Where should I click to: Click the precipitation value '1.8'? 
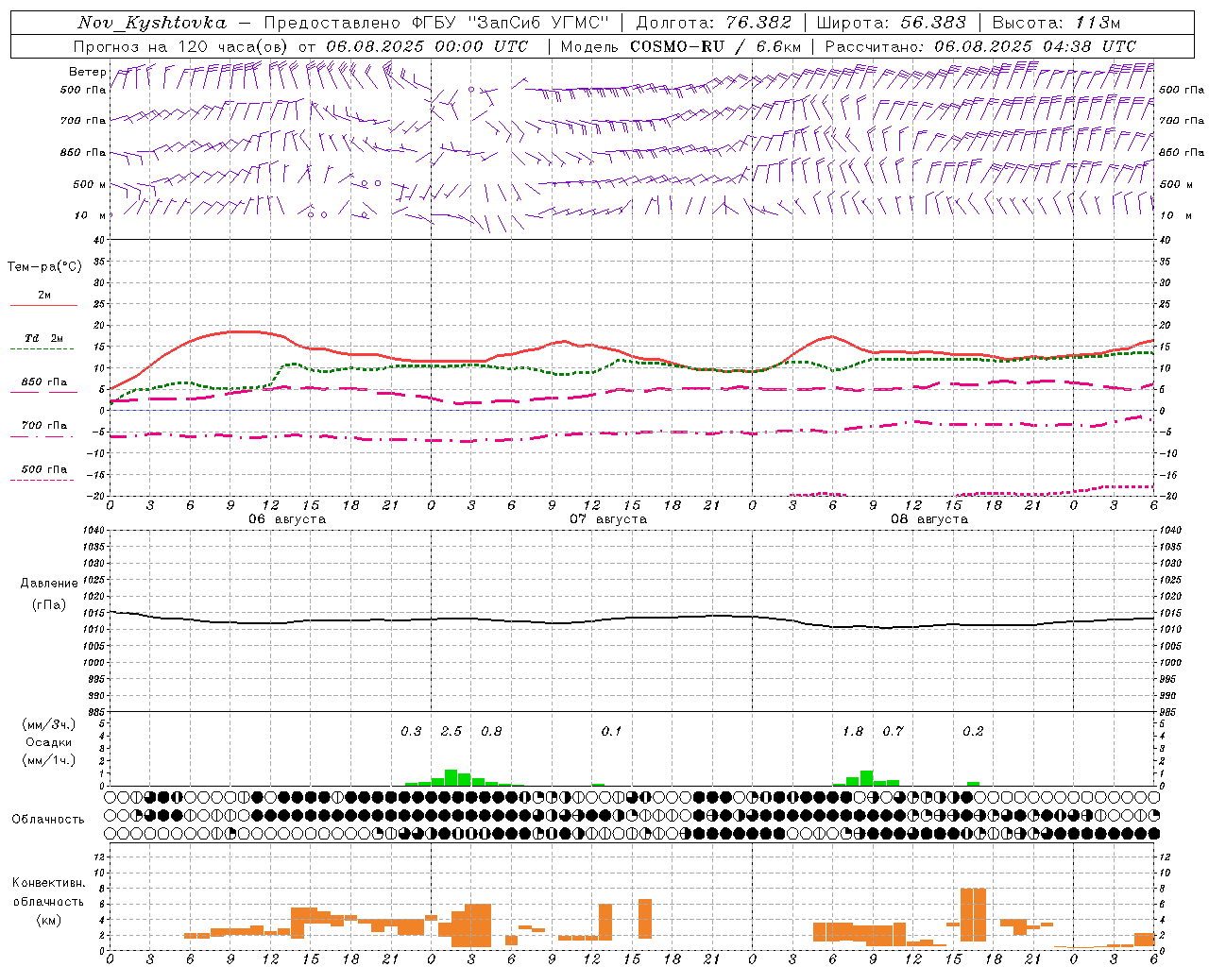(853, 731)
